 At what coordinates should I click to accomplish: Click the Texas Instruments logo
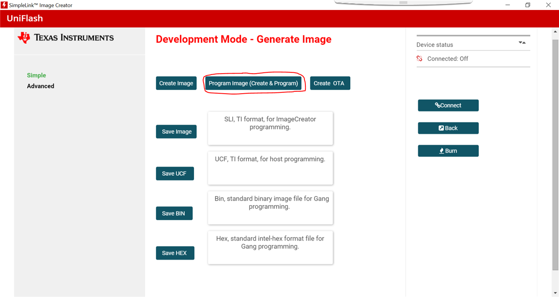[66, 37]
